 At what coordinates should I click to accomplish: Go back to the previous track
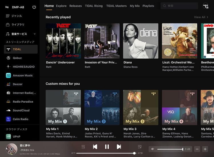pos(95,147)
